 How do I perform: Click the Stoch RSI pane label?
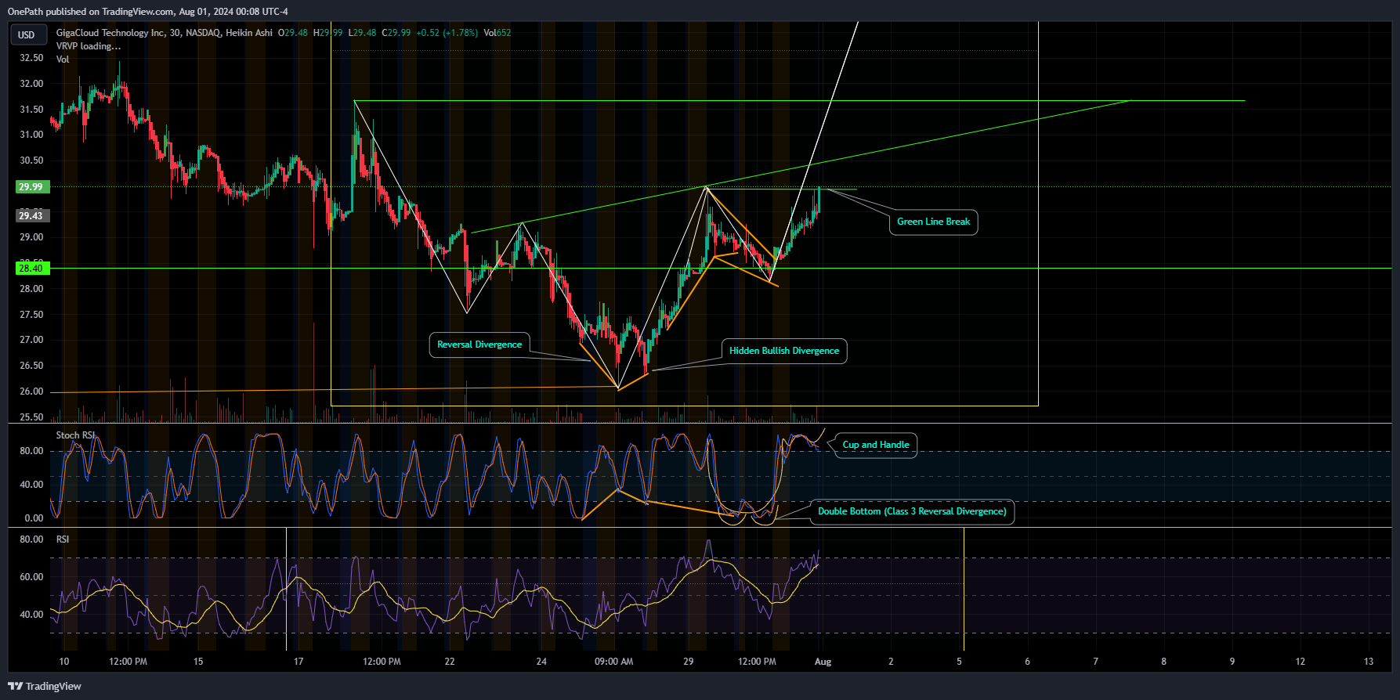[75, 435]
